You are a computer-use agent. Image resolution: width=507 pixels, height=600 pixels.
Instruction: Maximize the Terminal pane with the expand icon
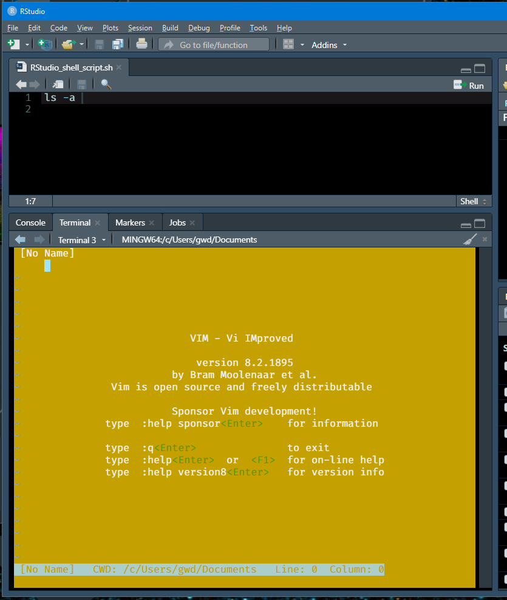[480, 223]
